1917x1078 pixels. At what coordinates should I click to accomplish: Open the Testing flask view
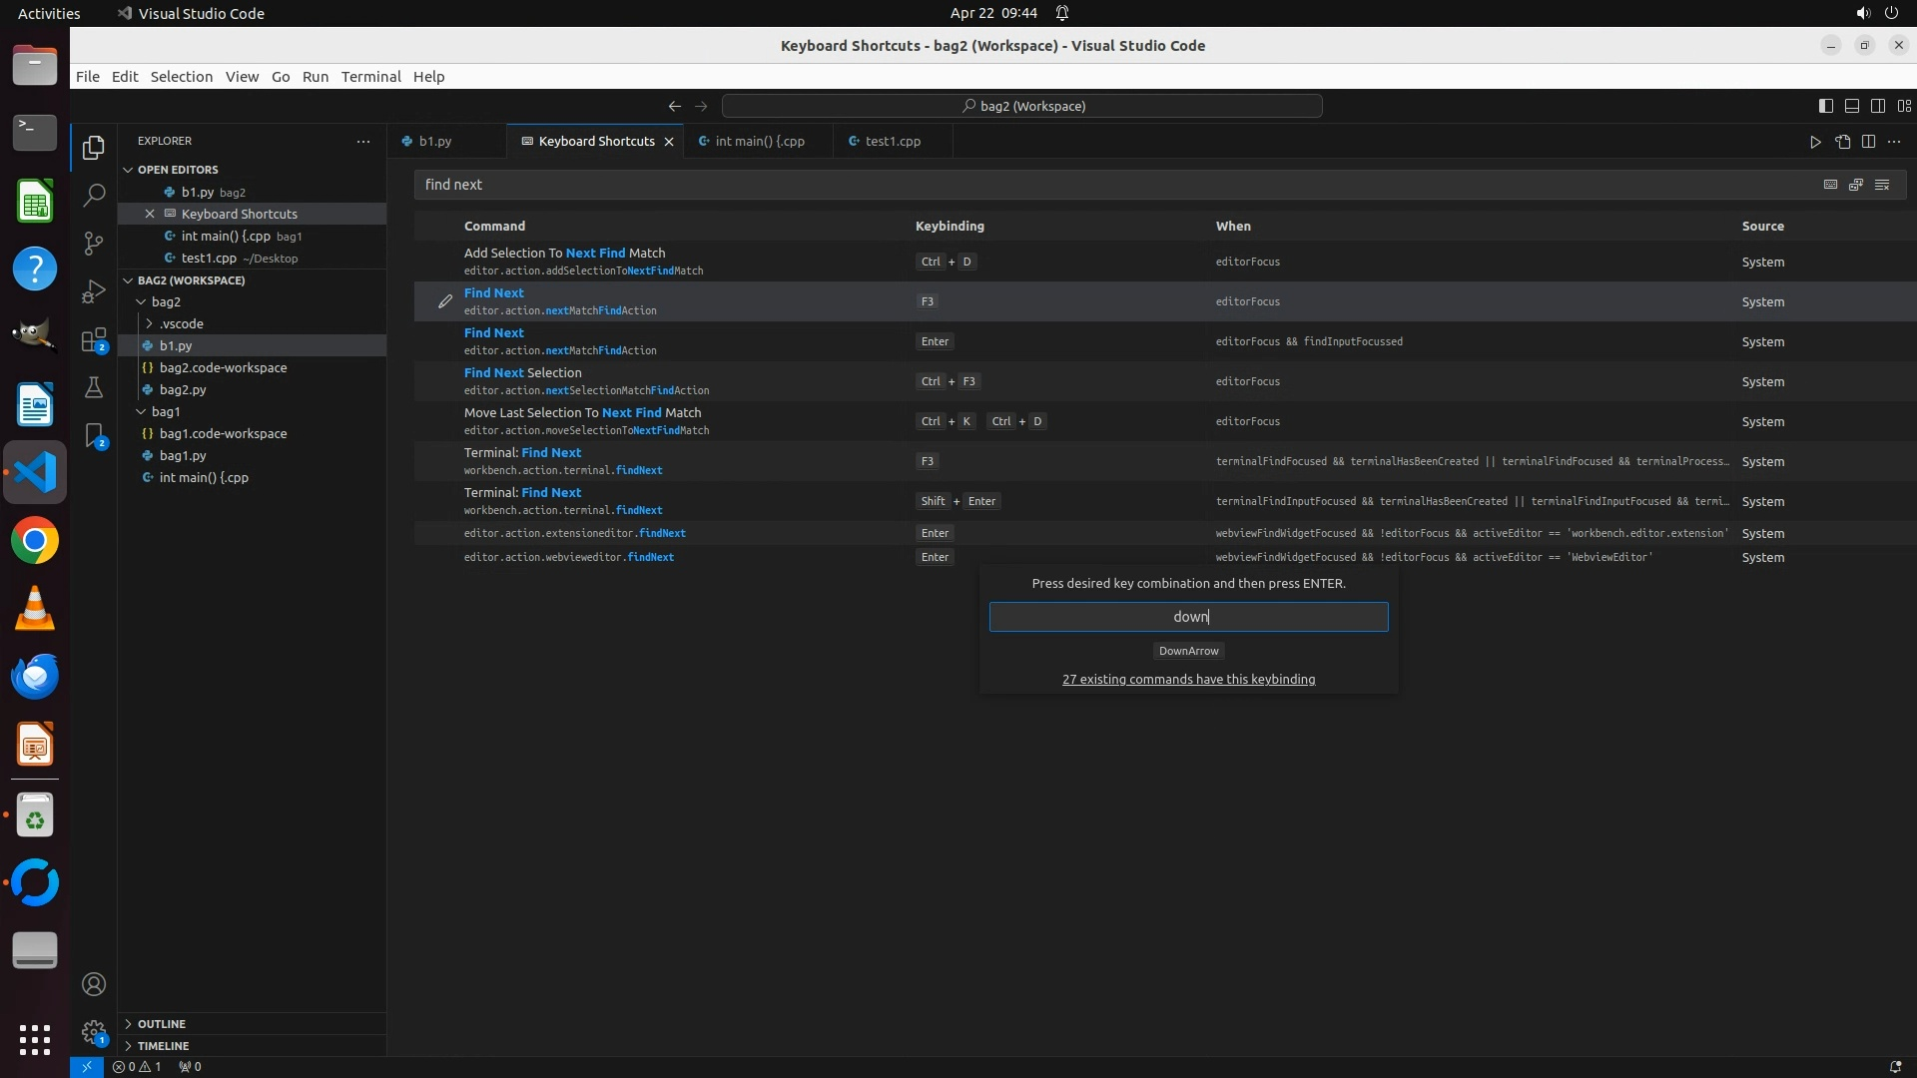point(94,387)
